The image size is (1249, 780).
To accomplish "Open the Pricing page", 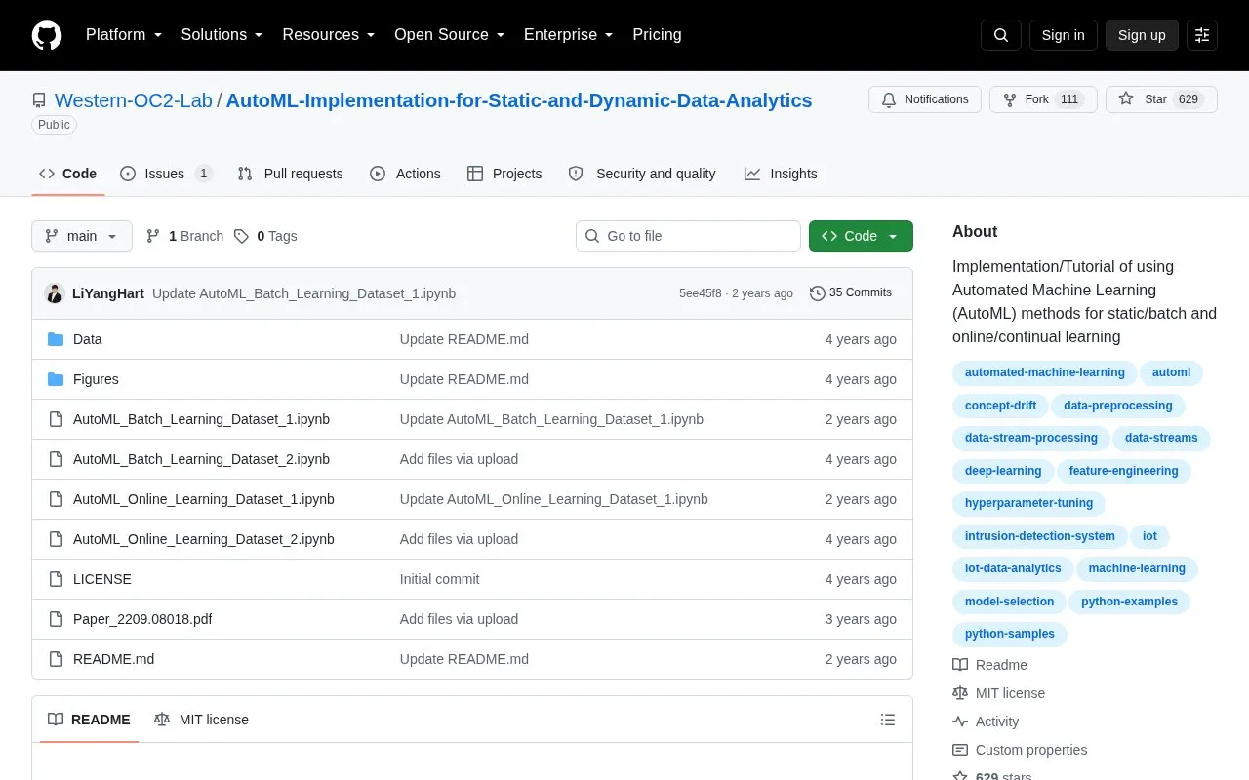I will [x=657, y=35].
